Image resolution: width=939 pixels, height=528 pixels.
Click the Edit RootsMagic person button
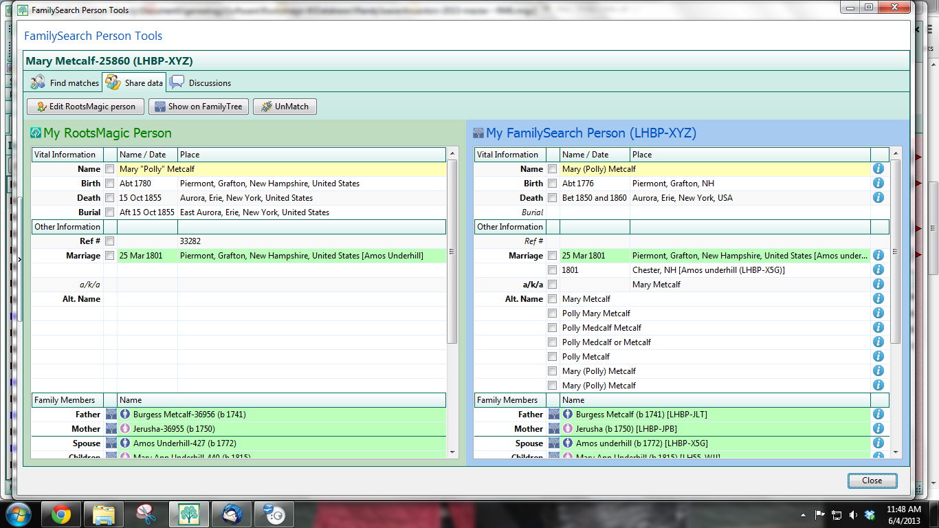[85, 107]
